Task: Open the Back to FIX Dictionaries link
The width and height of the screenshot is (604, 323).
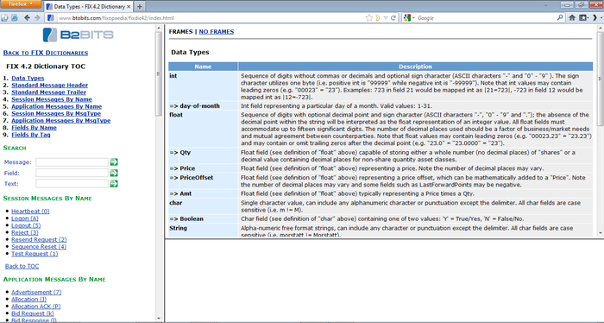Action: (x=46, y=53)
